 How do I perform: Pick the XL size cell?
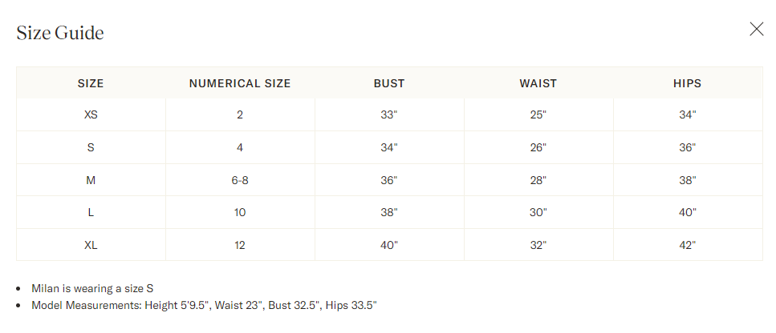[91, 245]
